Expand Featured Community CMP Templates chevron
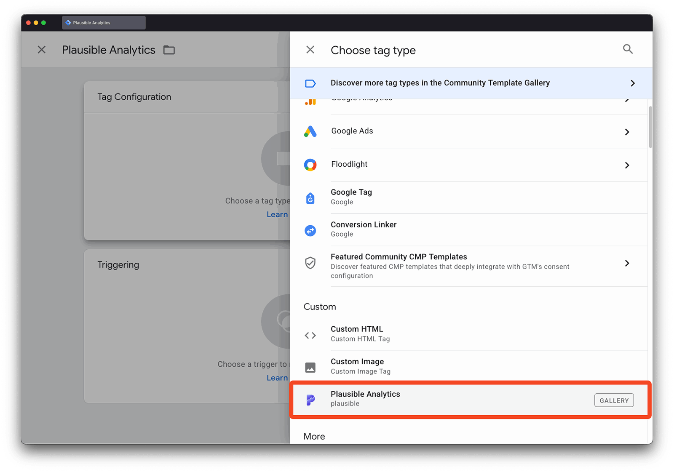Viewport: 674px width, 472px height. point(627,263)
